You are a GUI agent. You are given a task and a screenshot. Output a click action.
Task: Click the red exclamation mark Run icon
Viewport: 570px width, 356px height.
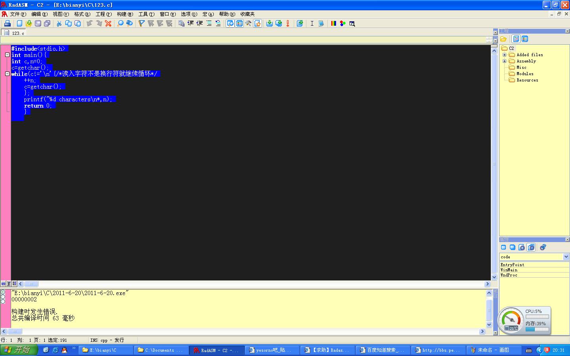[x=288, y=23]
